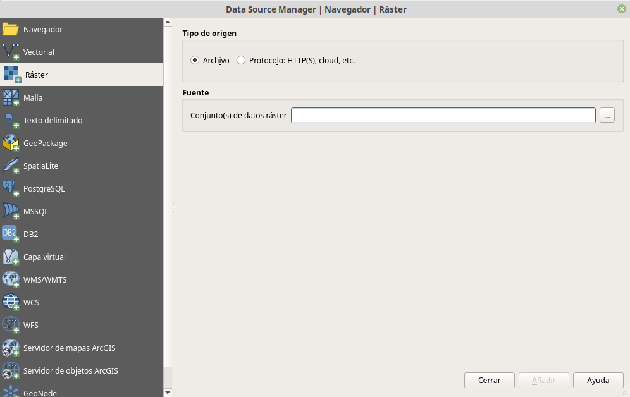The height and width of the screenshot is (397, 630).
Task: Choose Protocolo: HTTP(S), cloud radio option
Action: click(241, 61)
